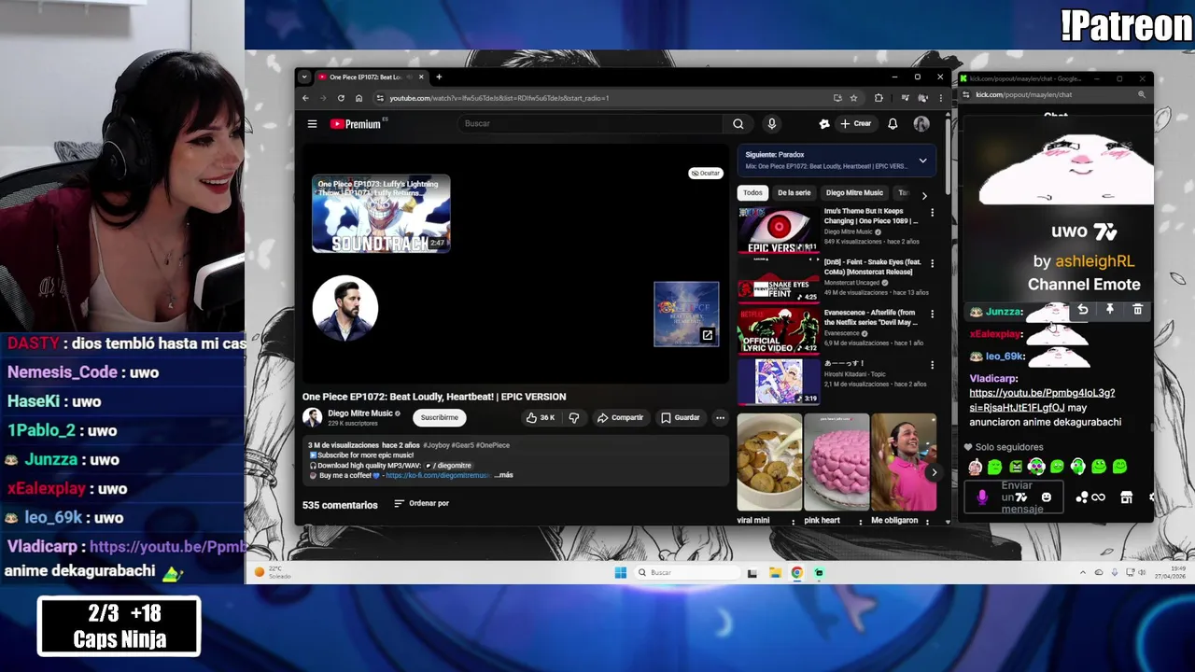Open Chrome home page icon
Screen dimensions: 1195x672
[x=358, y=98]
